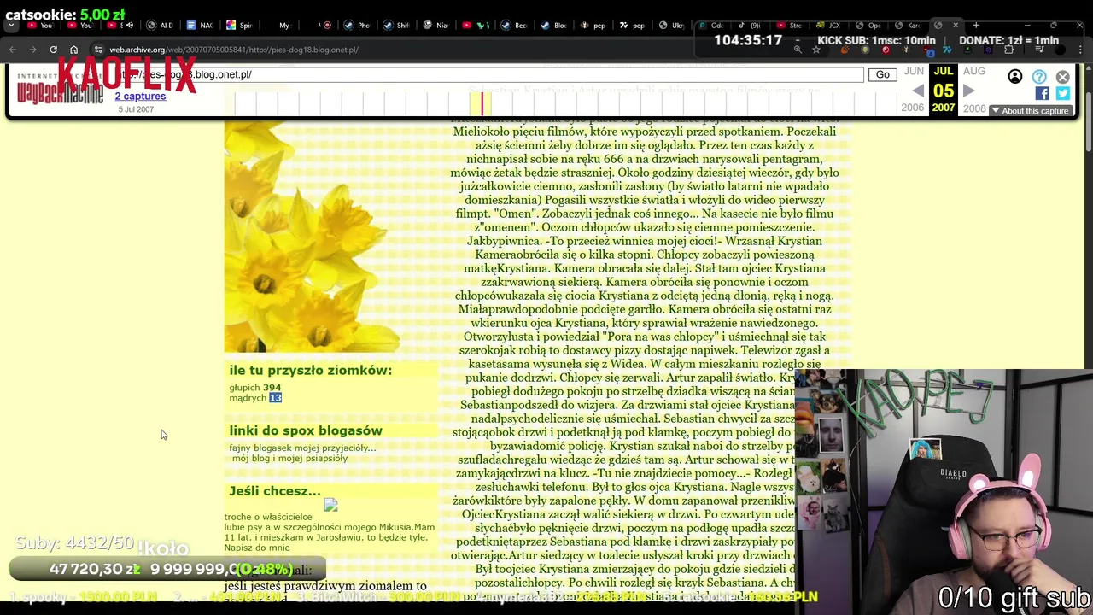Switch to the 'Bec' tab
1093x615 pixels.
pos(513,26)
